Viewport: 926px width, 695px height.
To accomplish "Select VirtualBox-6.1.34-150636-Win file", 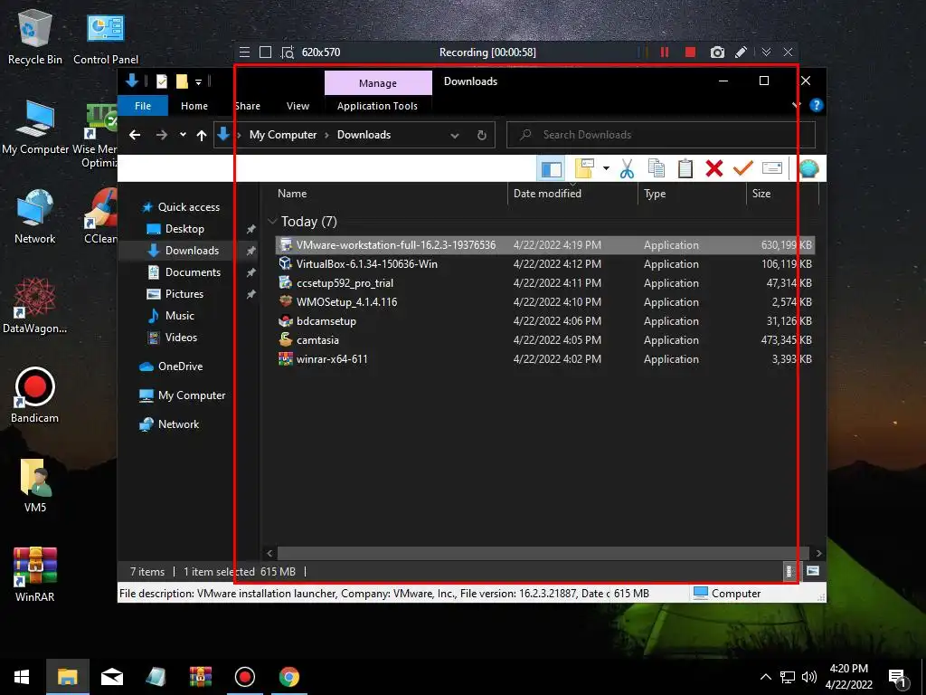I will [x=545, y=263].
